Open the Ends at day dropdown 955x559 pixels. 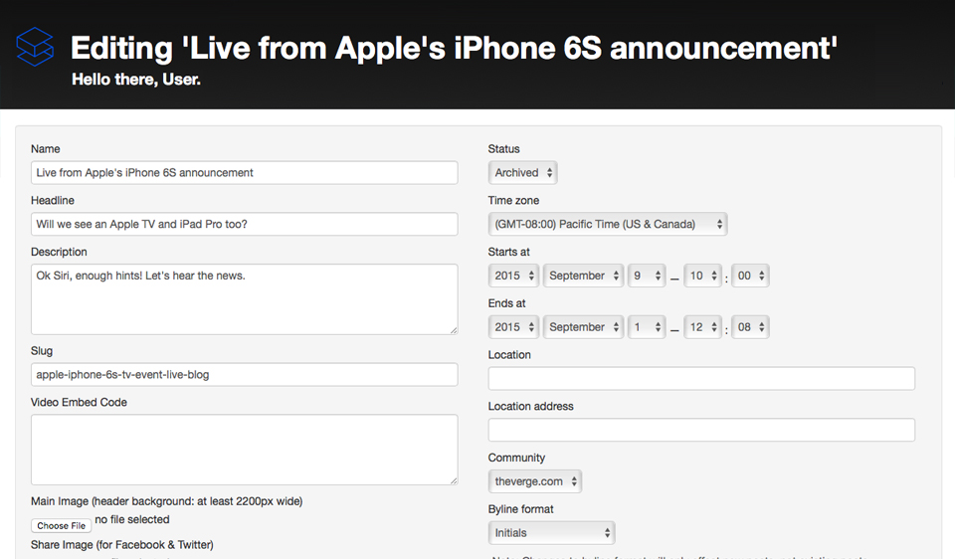click(646, 327)
